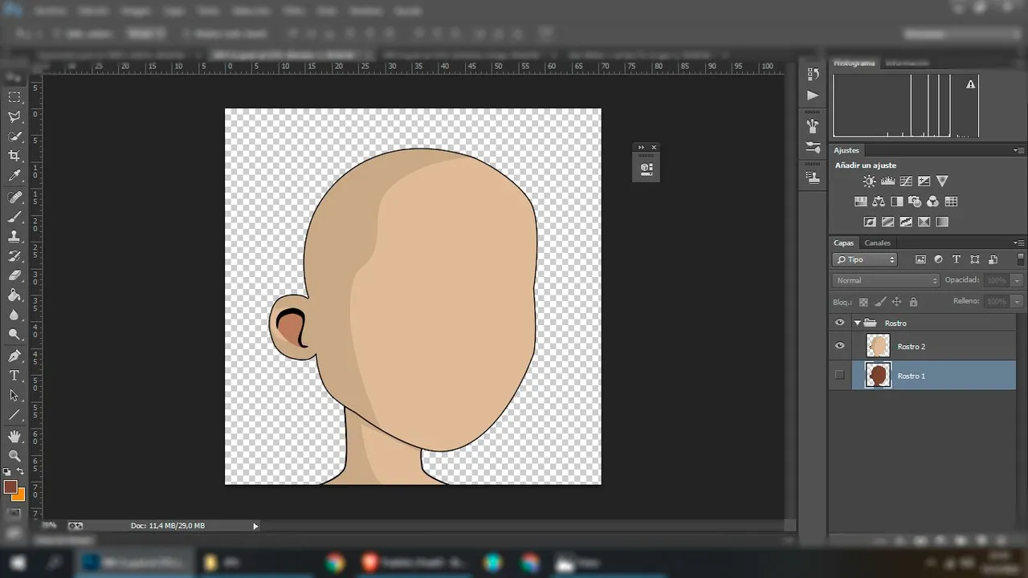Turn layer filtering switch on/off
The width and height of the screenshot is (1028, 578).
1021,259
